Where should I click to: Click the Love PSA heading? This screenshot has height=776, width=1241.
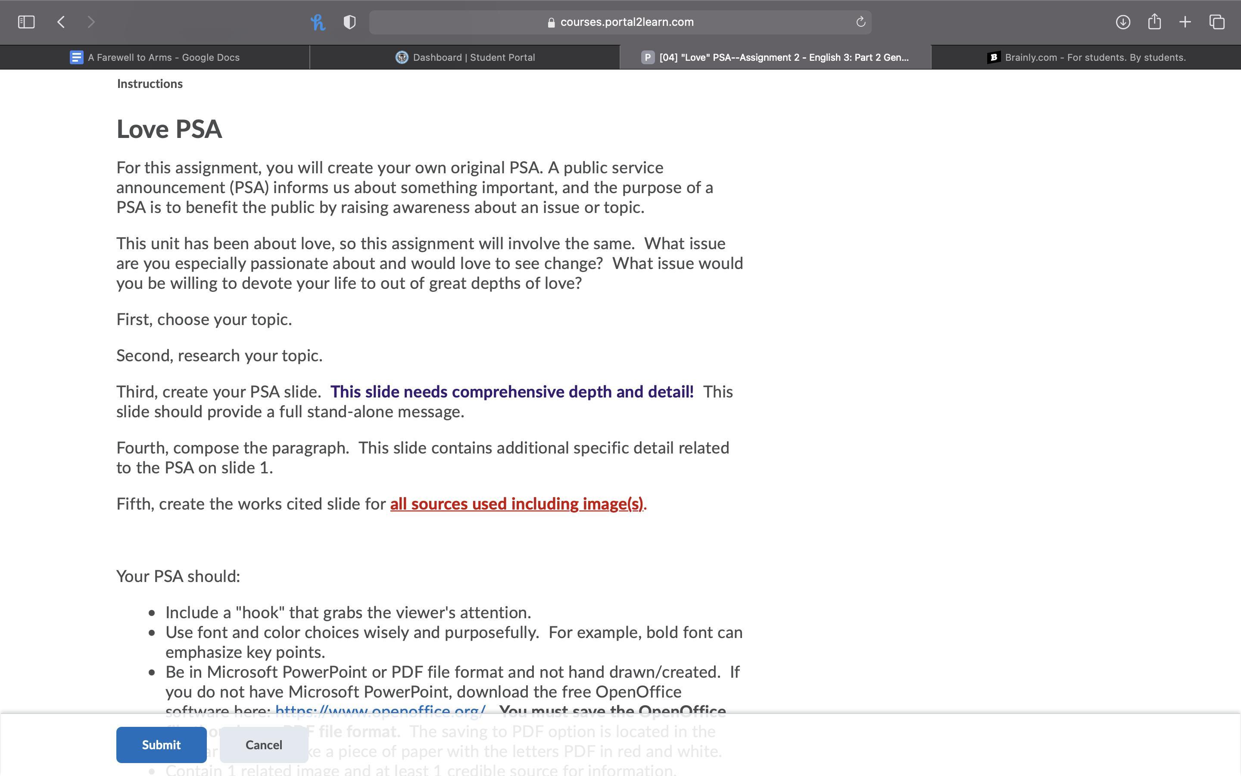[169, 129]
